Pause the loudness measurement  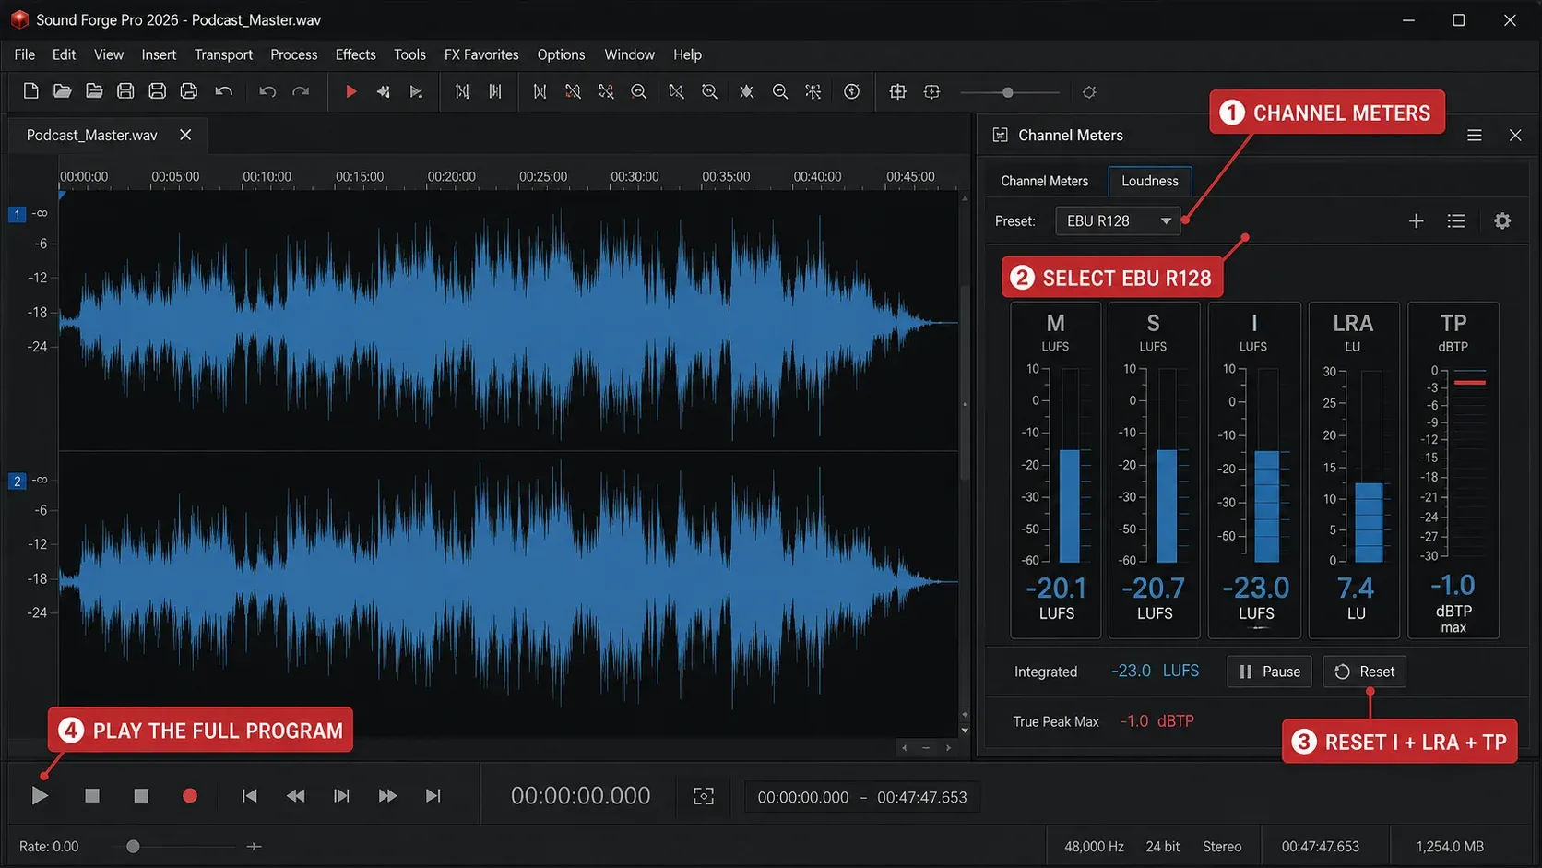coord(1269,672)
